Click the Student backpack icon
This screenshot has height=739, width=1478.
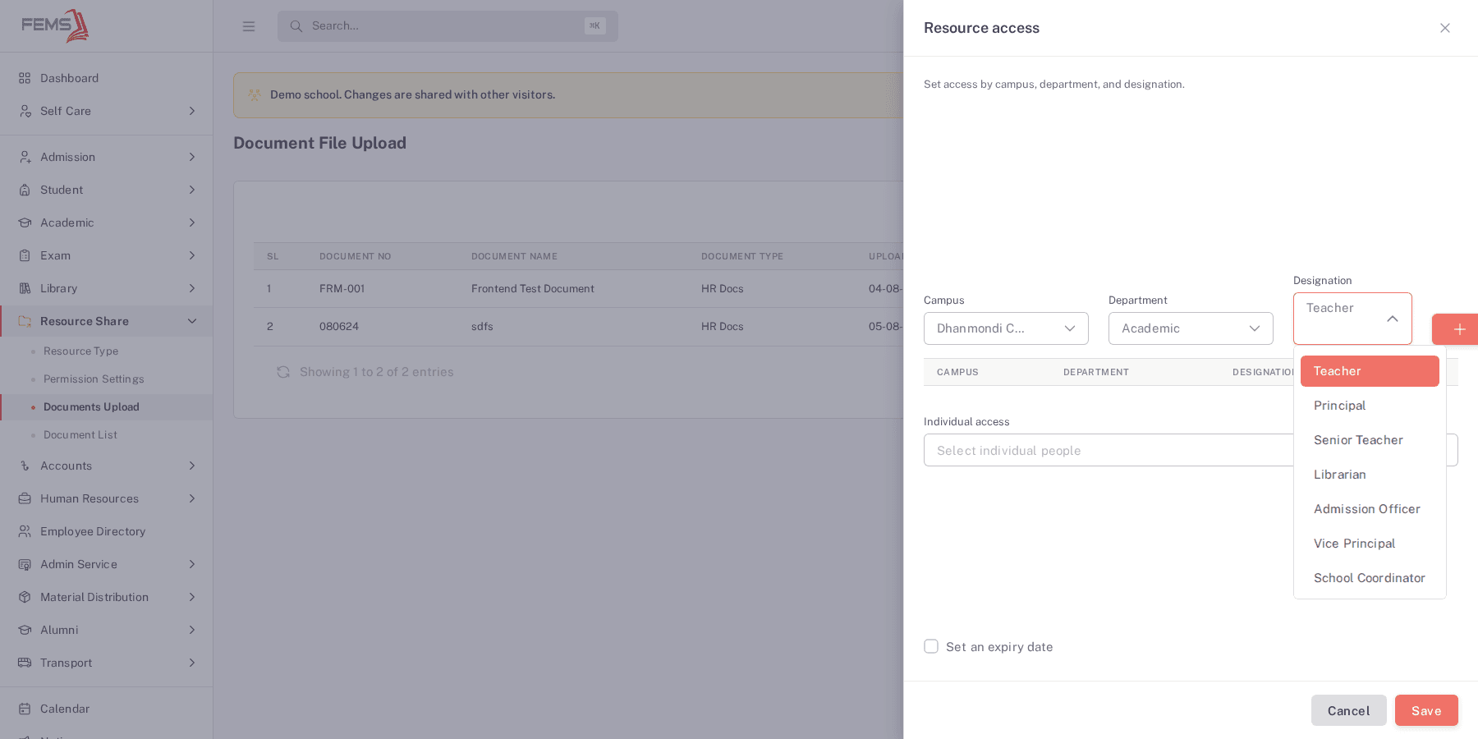pos(25,190)
